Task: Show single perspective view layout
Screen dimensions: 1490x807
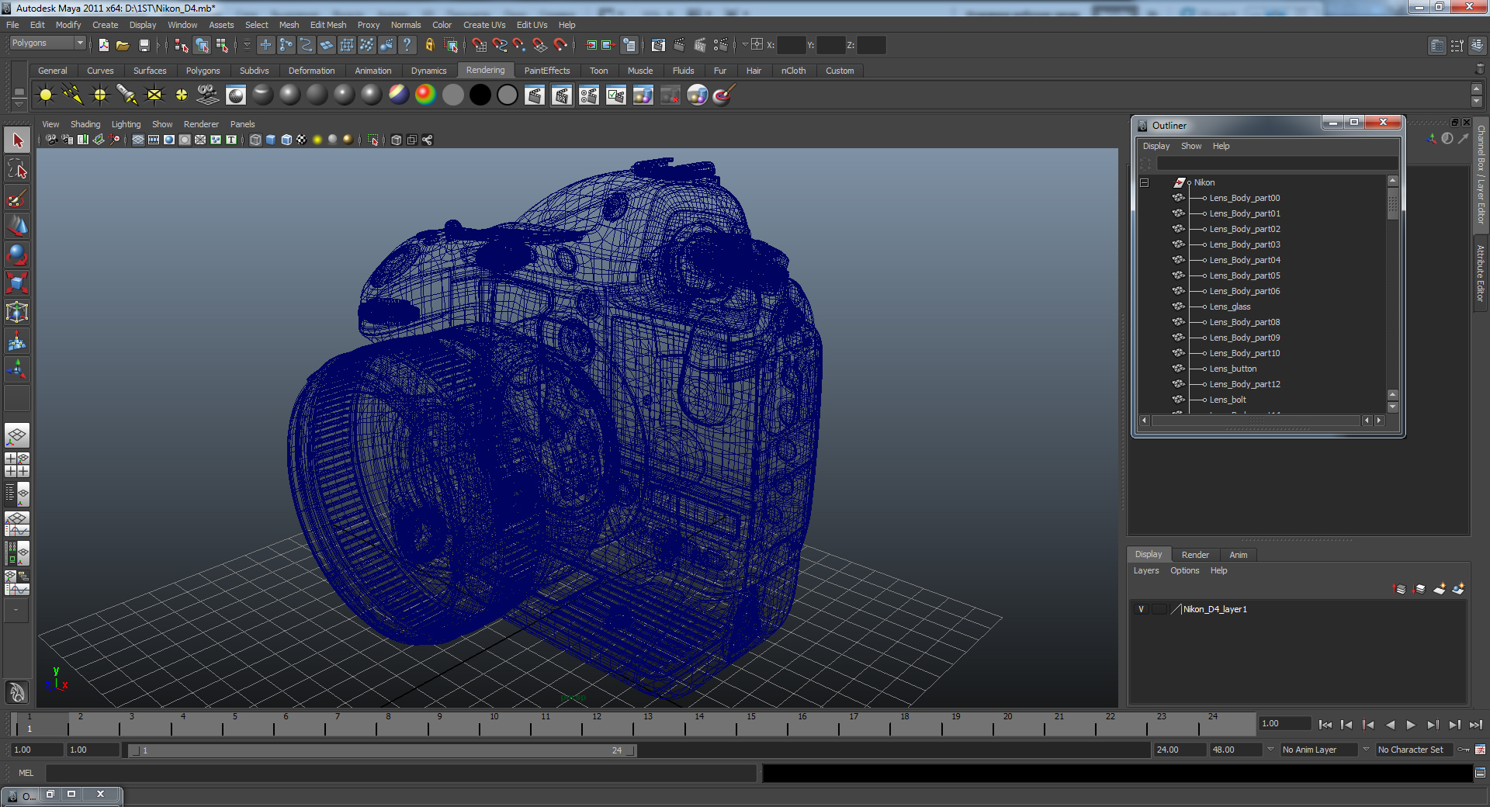Action: 17,435
